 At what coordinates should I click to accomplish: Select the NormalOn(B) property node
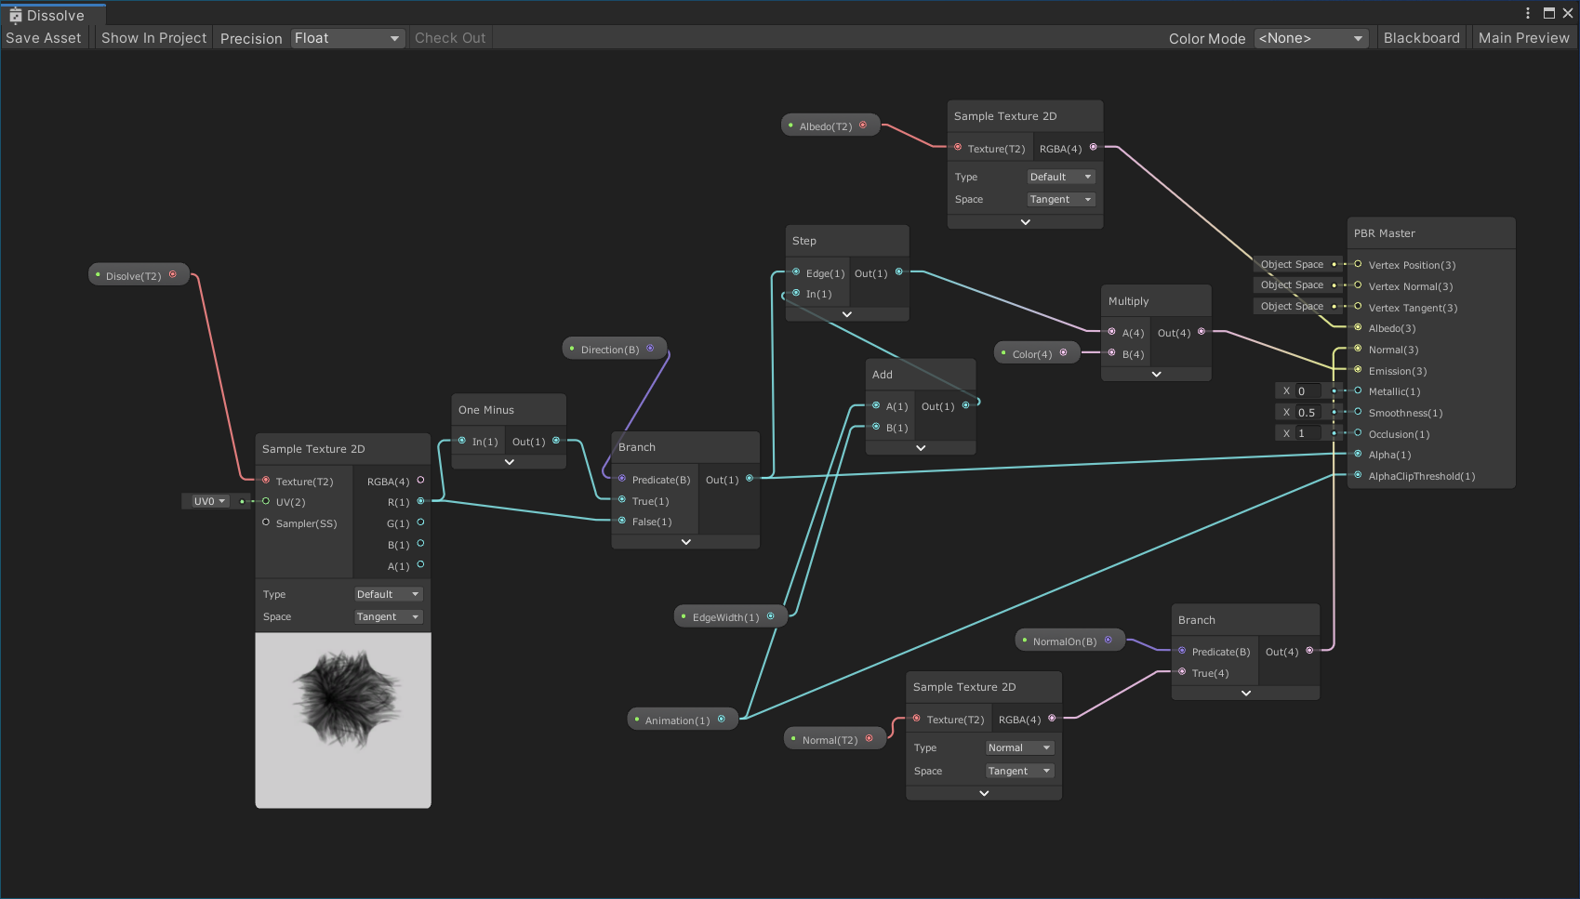coord(1069,641)
